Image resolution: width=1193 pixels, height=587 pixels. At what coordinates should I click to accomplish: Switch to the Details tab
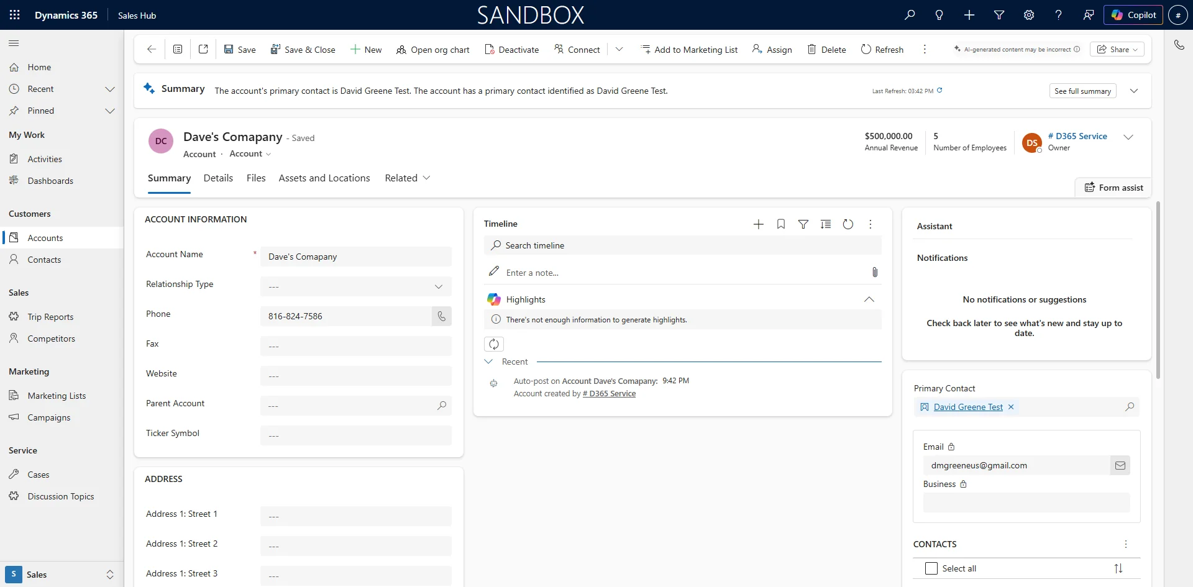[x=217, y=178]
